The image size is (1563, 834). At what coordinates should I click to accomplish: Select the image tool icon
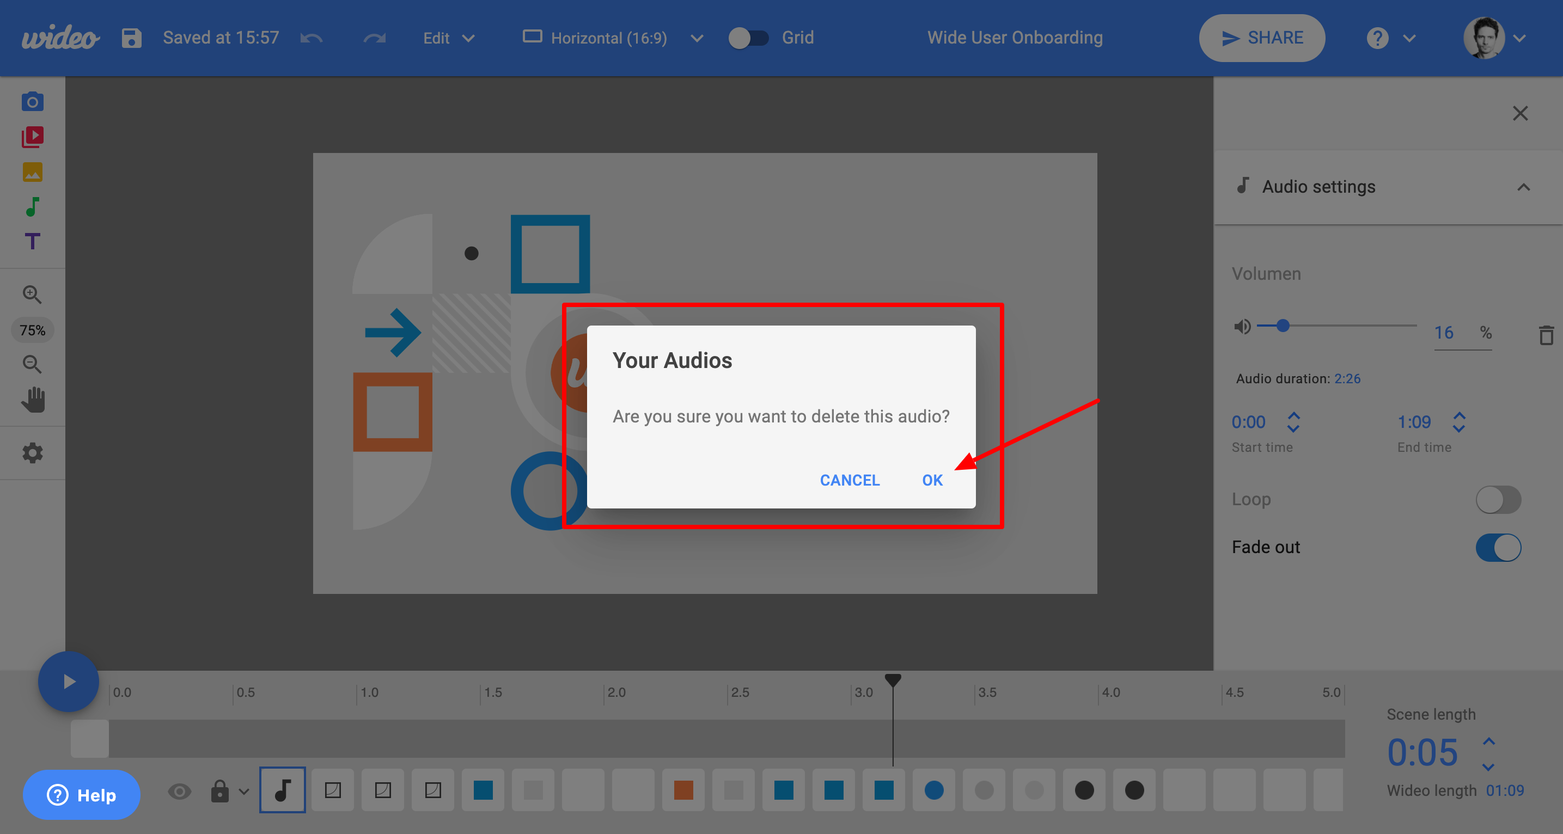pos(33,172)
